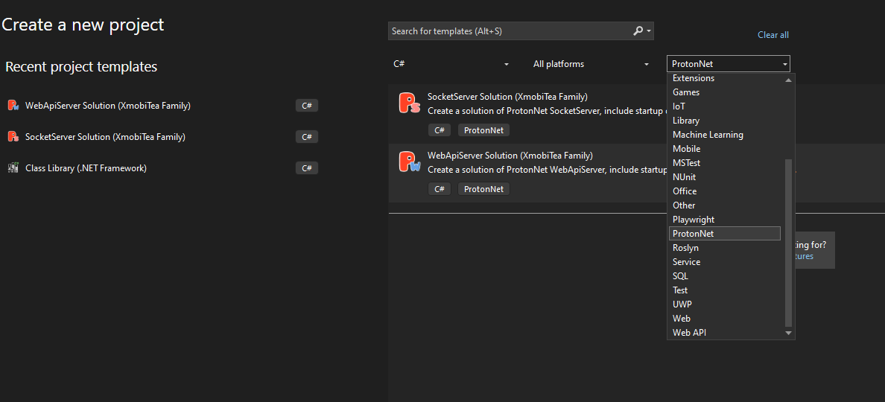Open recent Class Library (.NET Framework) template
The image size is (885, 402).
86,168
